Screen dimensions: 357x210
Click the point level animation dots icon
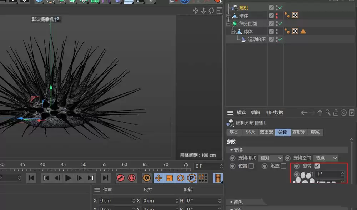pyautogui.click(x=203, y=178)
